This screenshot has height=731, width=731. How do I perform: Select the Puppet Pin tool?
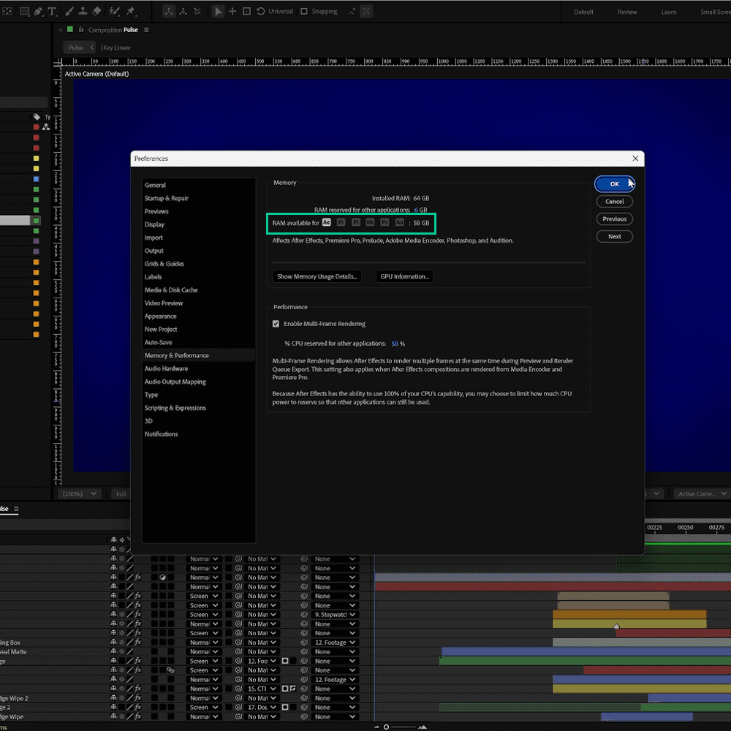[x=131, y=11]
